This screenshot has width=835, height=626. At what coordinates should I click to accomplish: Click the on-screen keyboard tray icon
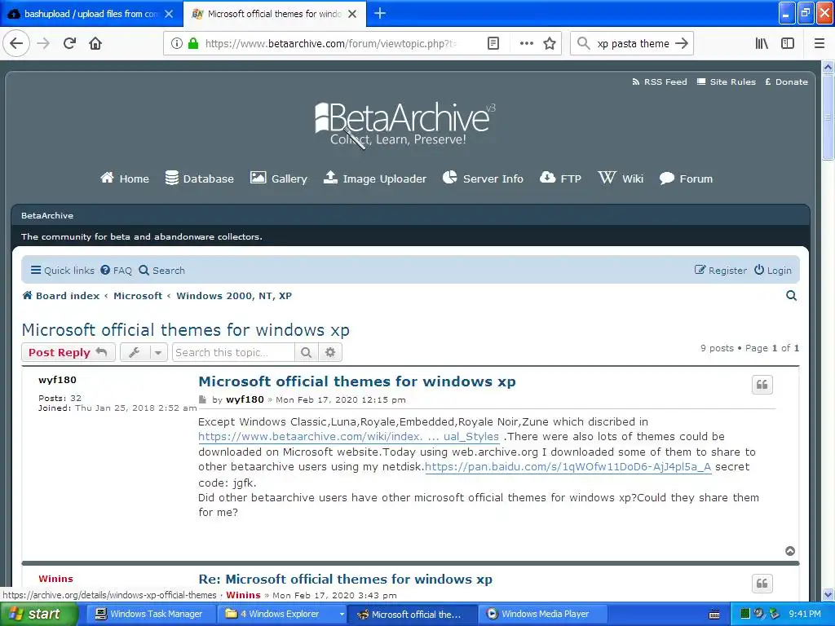[714, 615]
